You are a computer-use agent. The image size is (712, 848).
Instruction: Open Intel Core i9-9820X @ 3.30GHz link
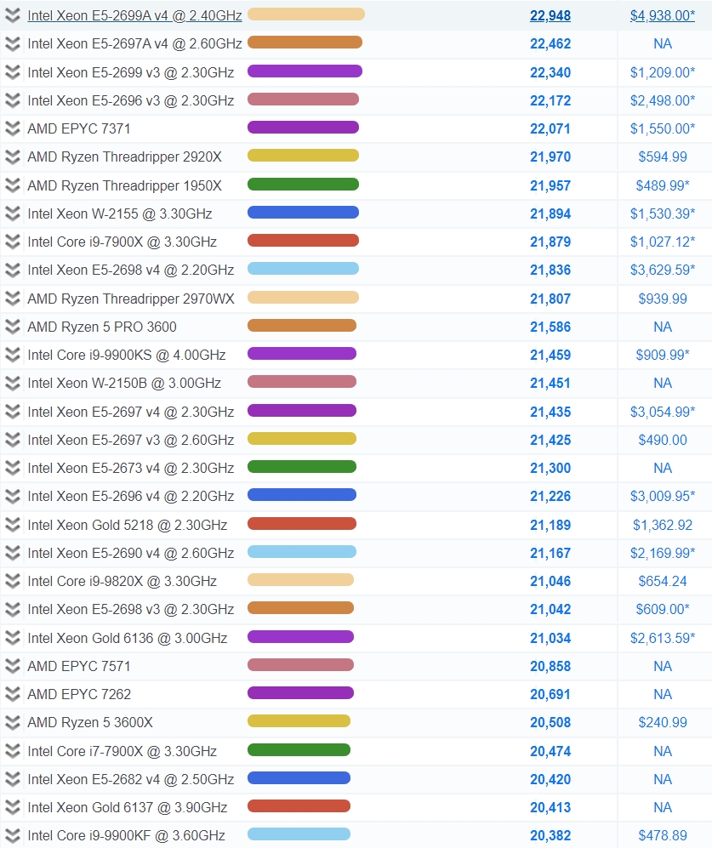[x=122, y=582]
